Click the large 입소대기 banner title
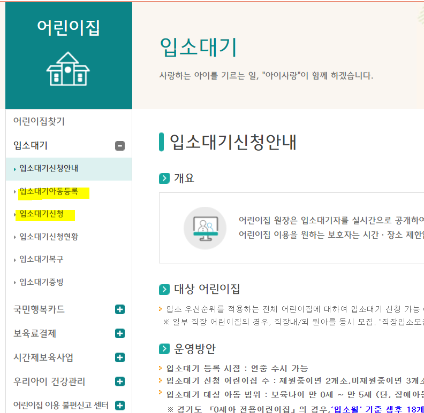Image resolution: width=424 pixels, height=413 pixels. tap(198, 48)
